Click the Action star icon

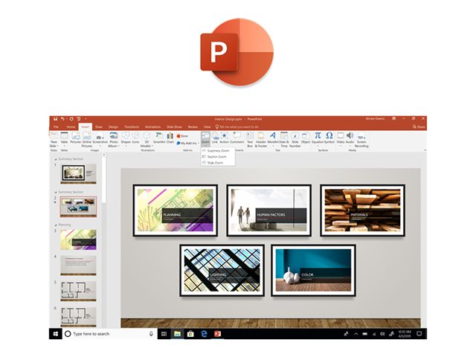click(224, 135)
